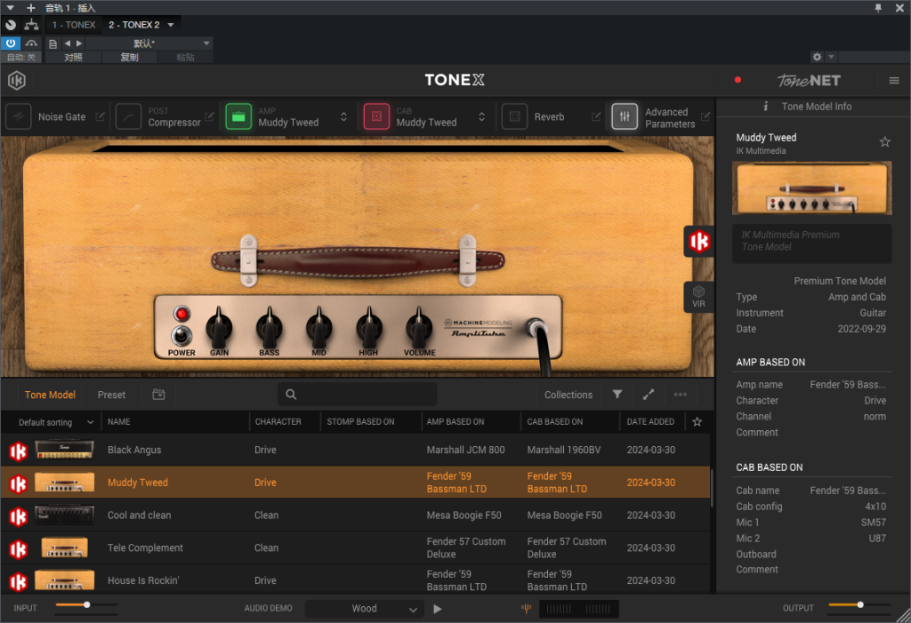
Task: Adjust the INPUT level slider
Action: coord(86,605)
